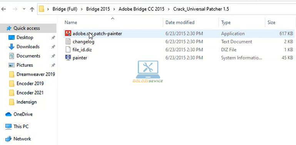
Task: Click the folder icon in address bar
Action: 42,9
